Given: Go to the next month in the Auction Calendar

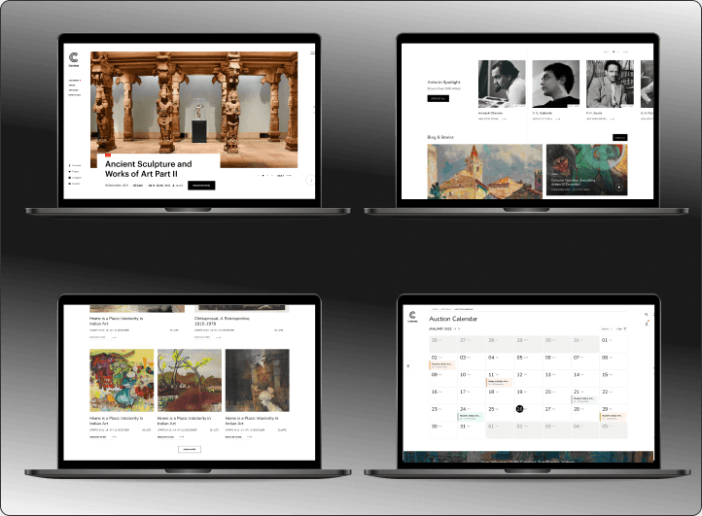Looking at the screenshot, I should (459, 328).
